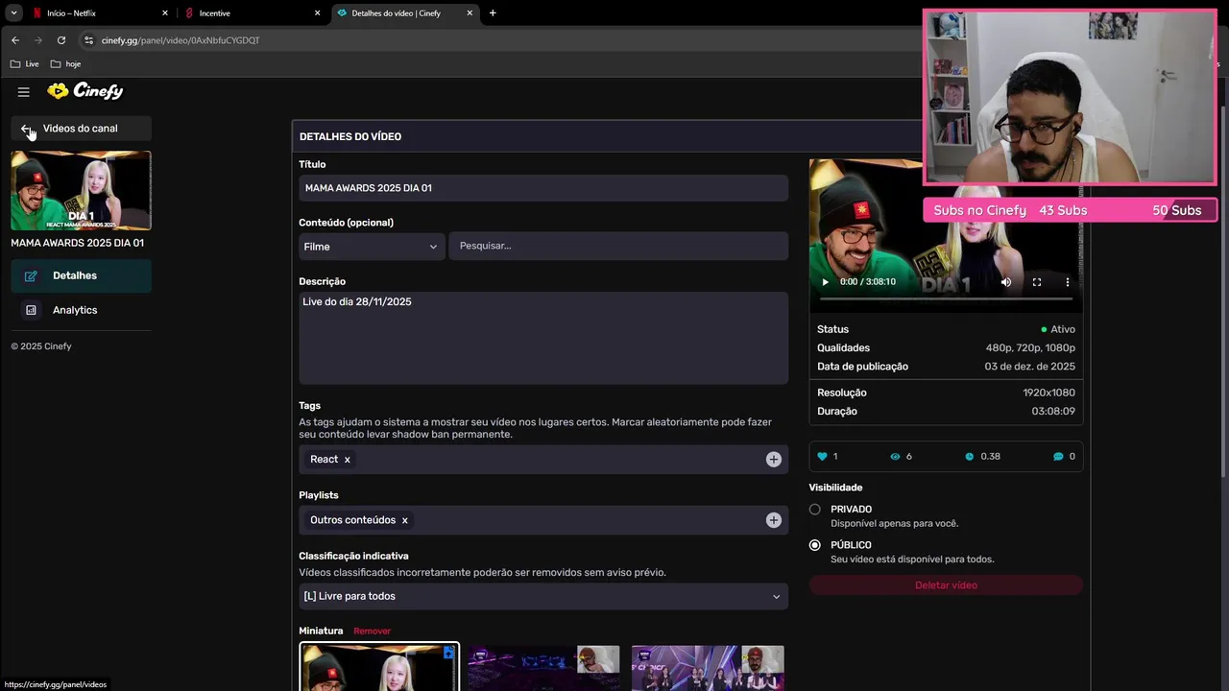The width and height of the screenshot is (1229, 691).
Task: Select the PRIVADO visibility radio button
Action: coord(815,510)
